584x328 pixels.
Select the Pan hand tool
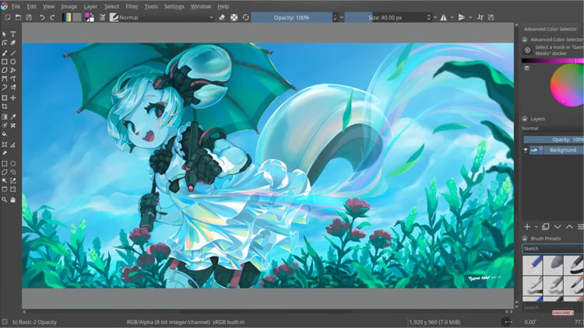click(13, 200)
